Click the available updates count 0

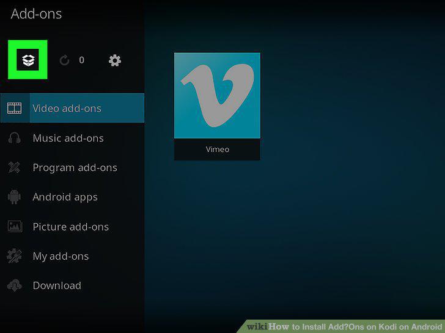pyautogui.click(x=81, y=60)
